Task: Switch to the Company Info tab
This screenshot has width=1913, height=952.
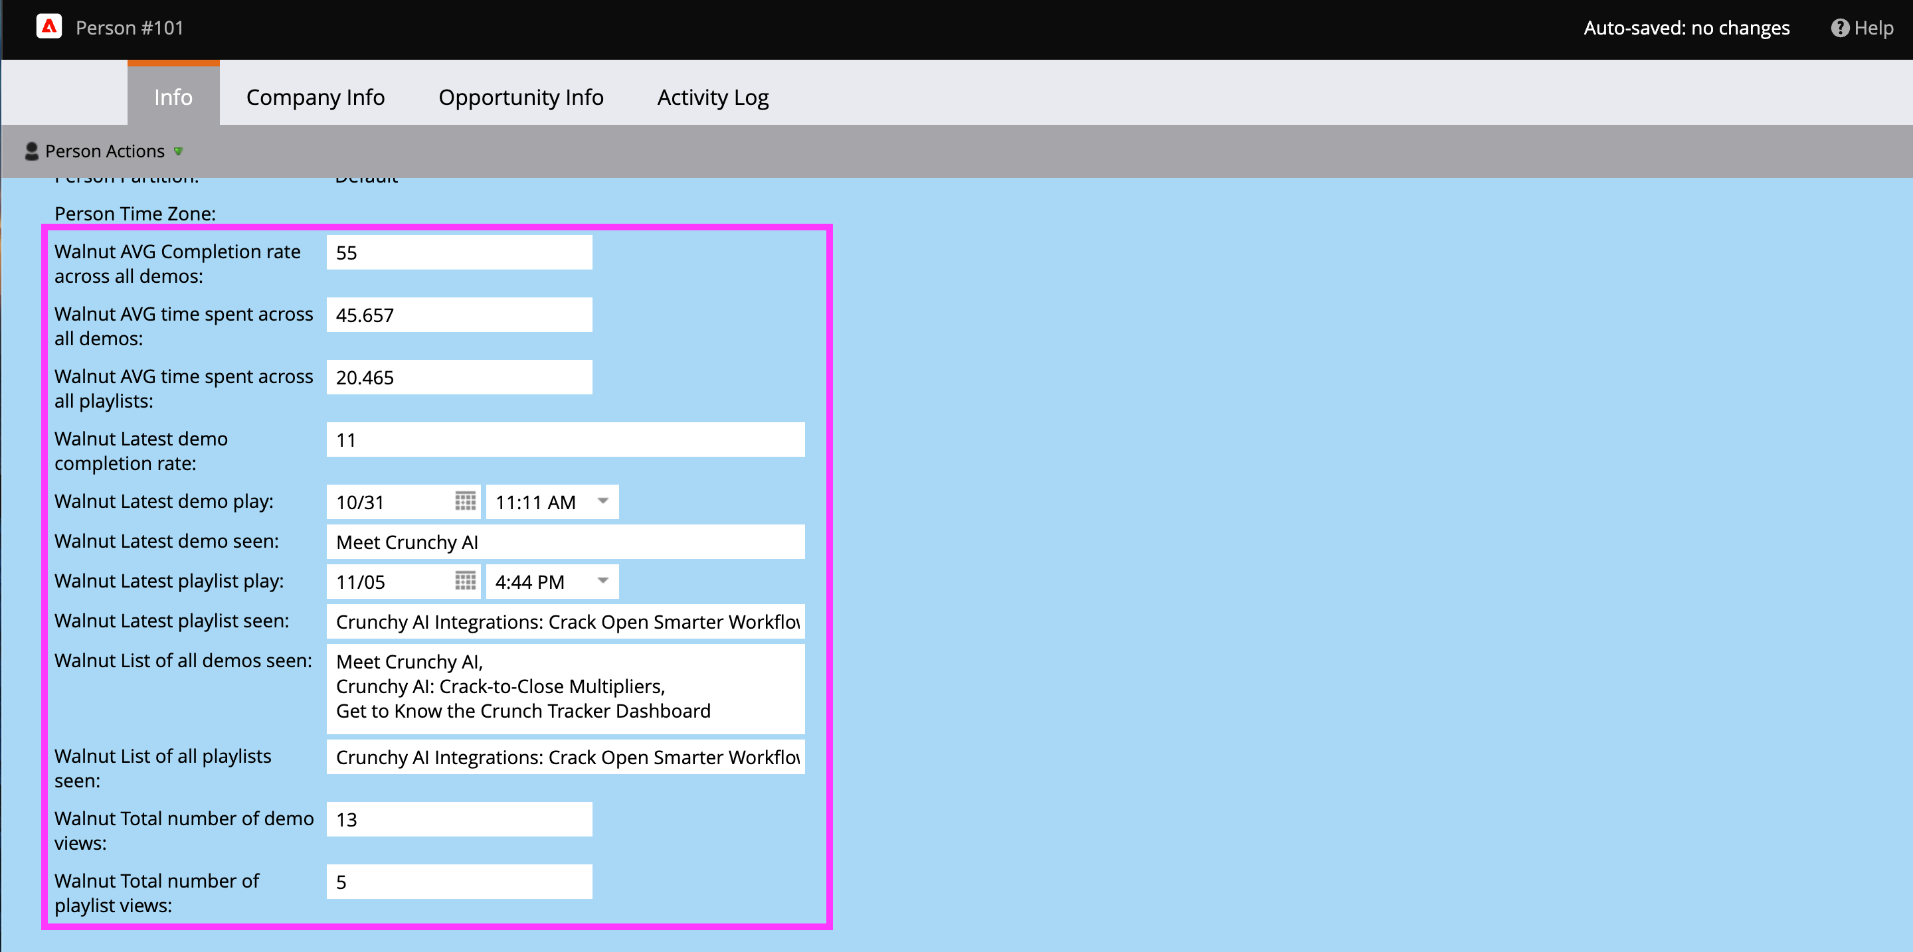Action: [315, 97]
